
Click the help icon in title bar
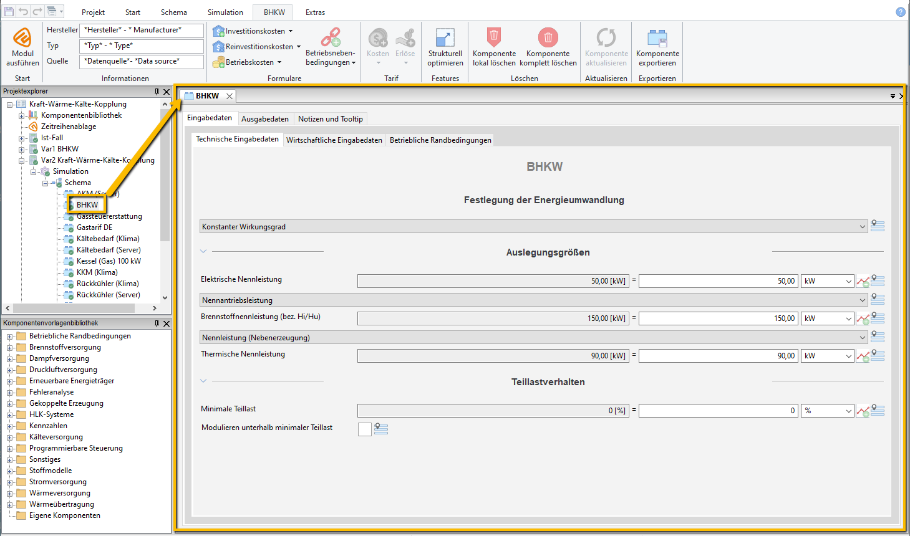(x=901, y=12)
